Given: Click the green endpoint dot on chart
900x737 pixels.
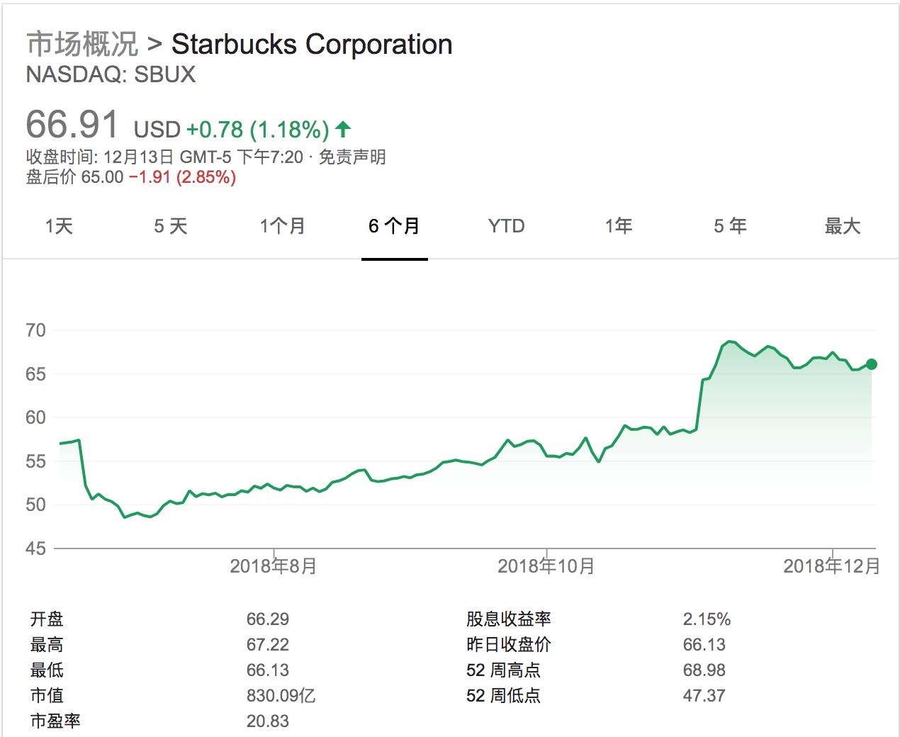Looking at the screenshot, I should (x=871, y=364).
